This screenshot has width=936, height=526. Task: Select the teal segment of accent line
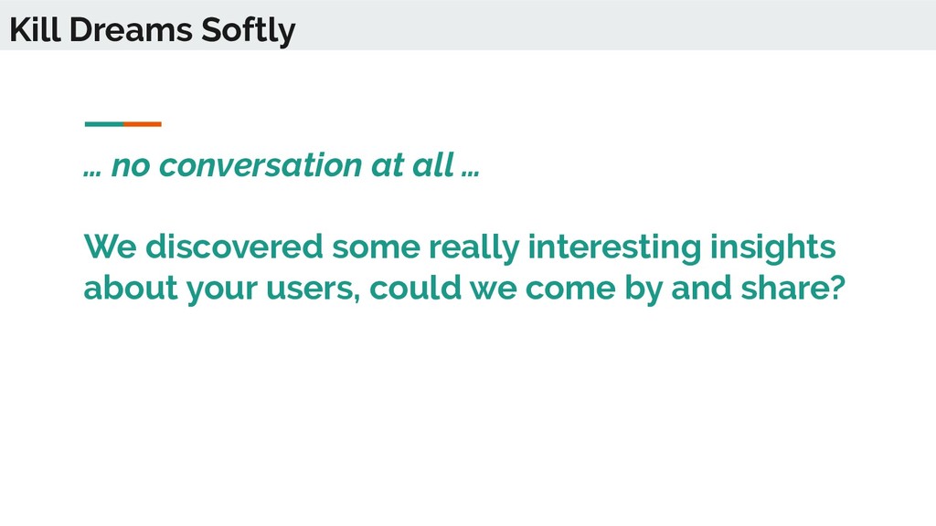[x=104, y=124]
